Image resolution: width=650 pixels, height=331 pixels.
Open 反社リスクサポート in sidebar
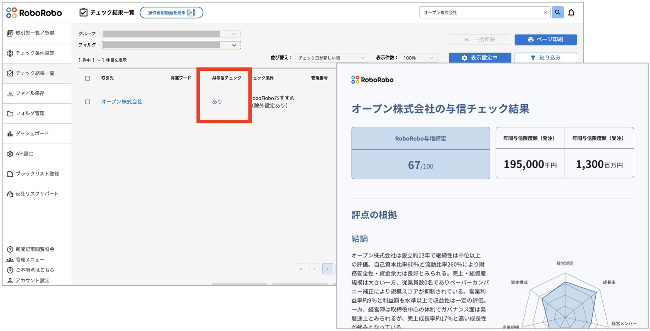tap(37, 194)
